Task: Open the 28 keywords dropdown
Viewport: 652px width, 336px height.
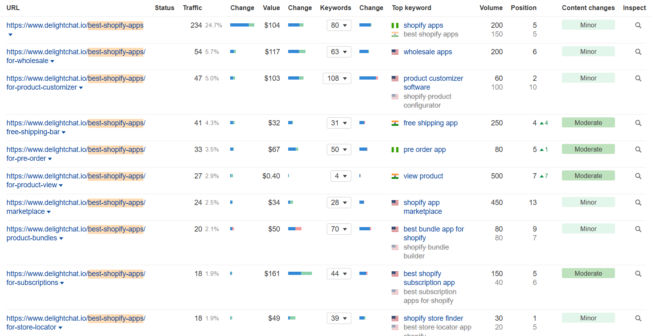Action: coord(339,203)
